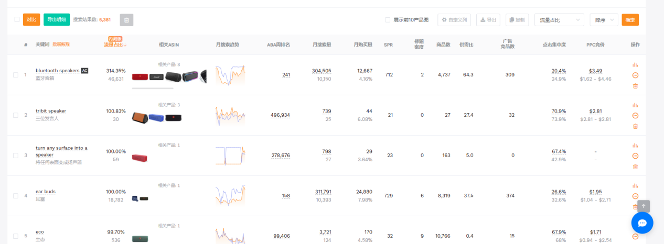Check the tribit speaker row checkbox

click(x=16, y=115)
